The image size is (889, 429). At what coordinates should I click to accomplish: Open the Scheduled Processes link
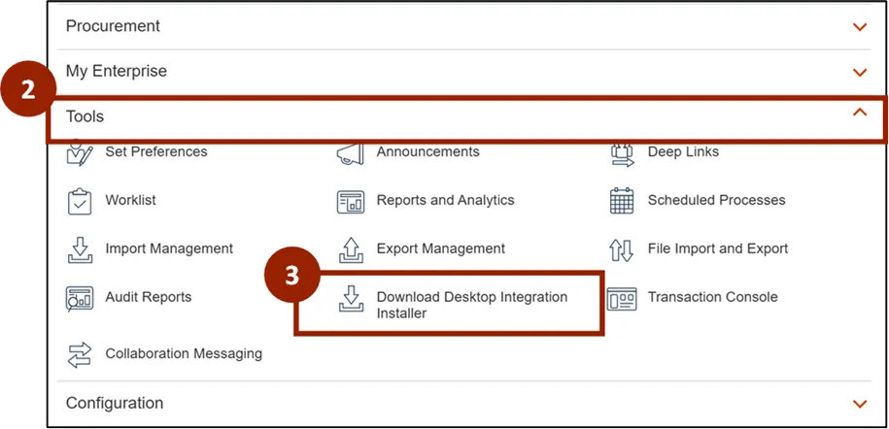(716, 200)
